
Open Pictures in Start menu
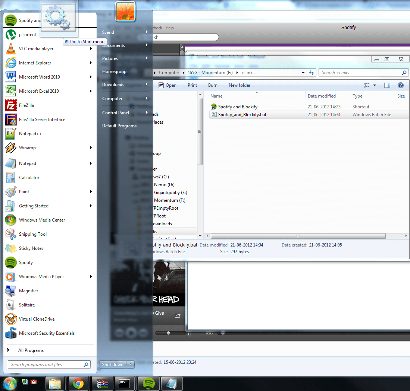(x=125, y=58)
